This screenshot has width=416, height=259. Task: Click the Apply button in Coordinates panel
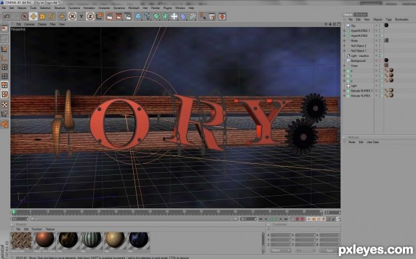[x=329, y=250]
